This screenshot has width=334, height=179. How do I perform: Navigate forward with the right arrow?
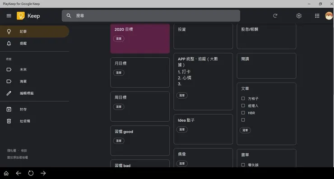point(43,173)
